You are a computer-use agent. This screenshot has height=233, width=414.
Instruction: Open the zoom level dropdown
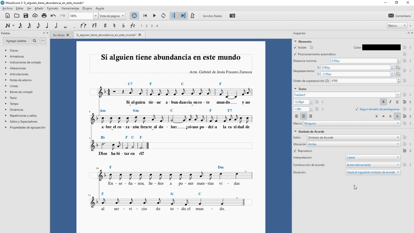[x=95, y=16]
